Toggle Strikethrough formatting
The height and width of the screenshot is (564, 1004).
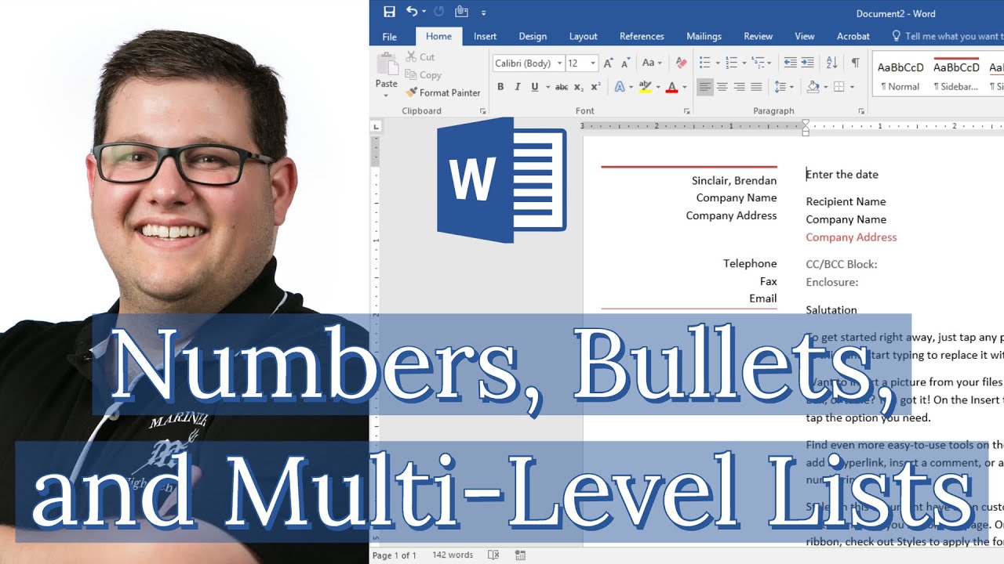[562, 87]
